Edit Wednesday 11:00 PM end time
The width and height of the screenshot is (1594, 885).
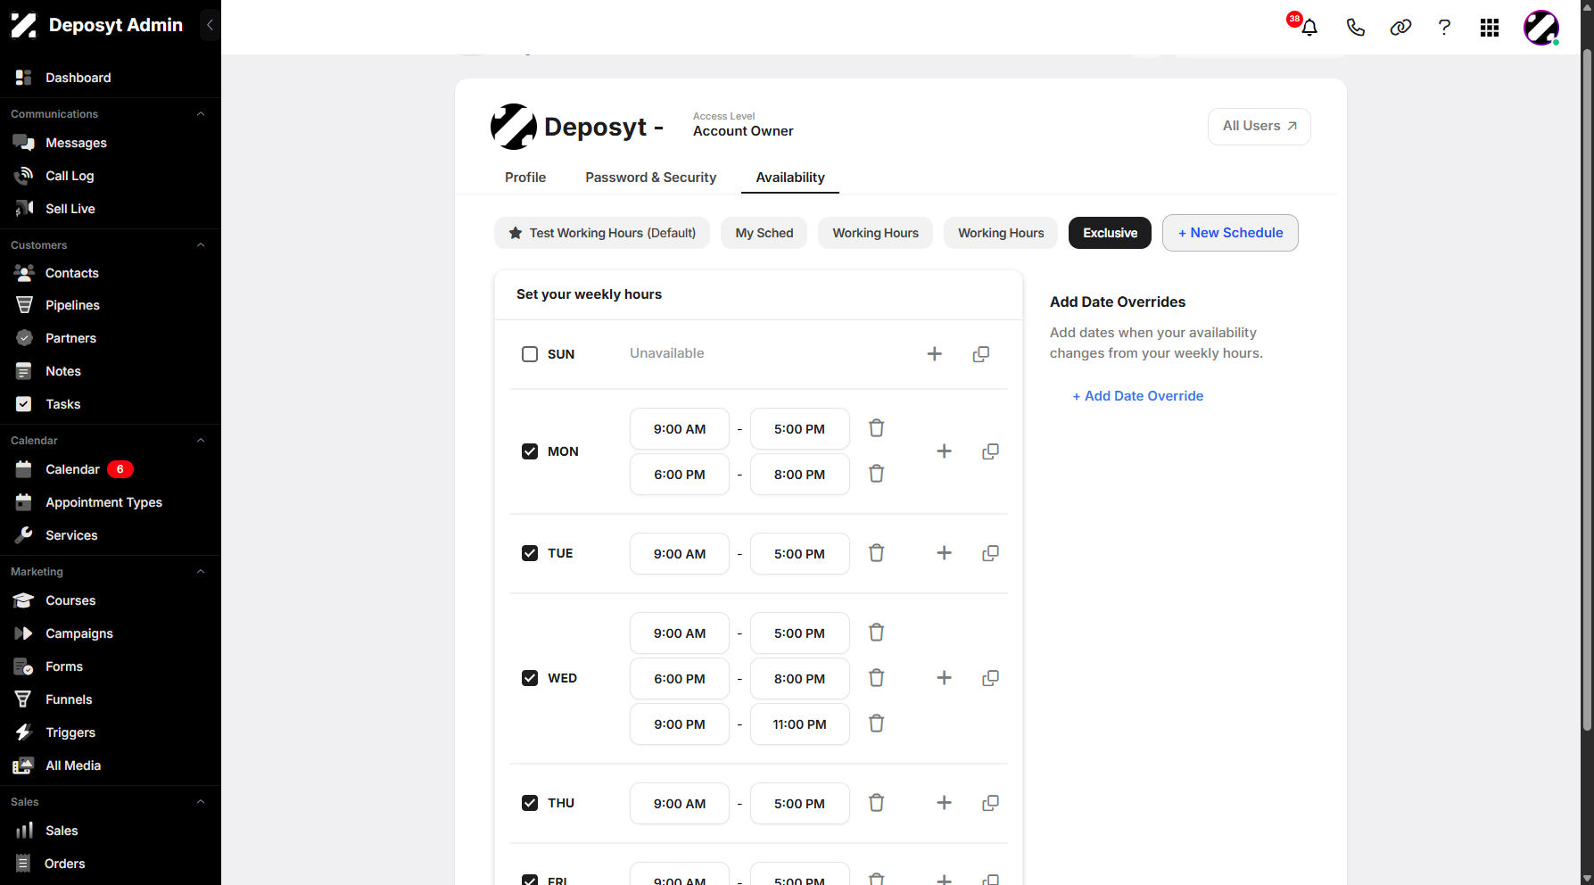click(x=800, y=724)
